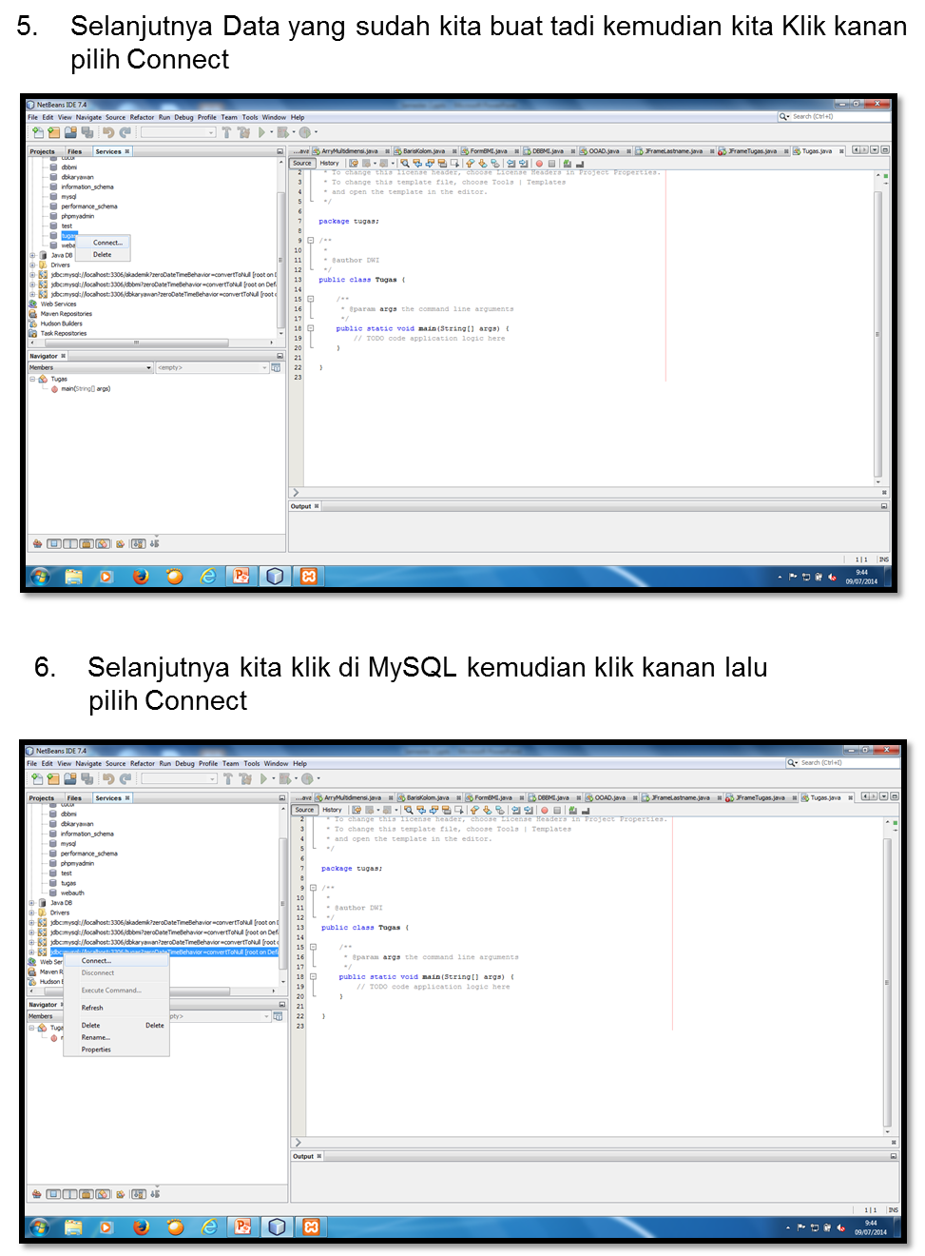925x1256 pixels.
Task: Open PowerPoint from the Windows taskbar
Action: click(241, 576)
